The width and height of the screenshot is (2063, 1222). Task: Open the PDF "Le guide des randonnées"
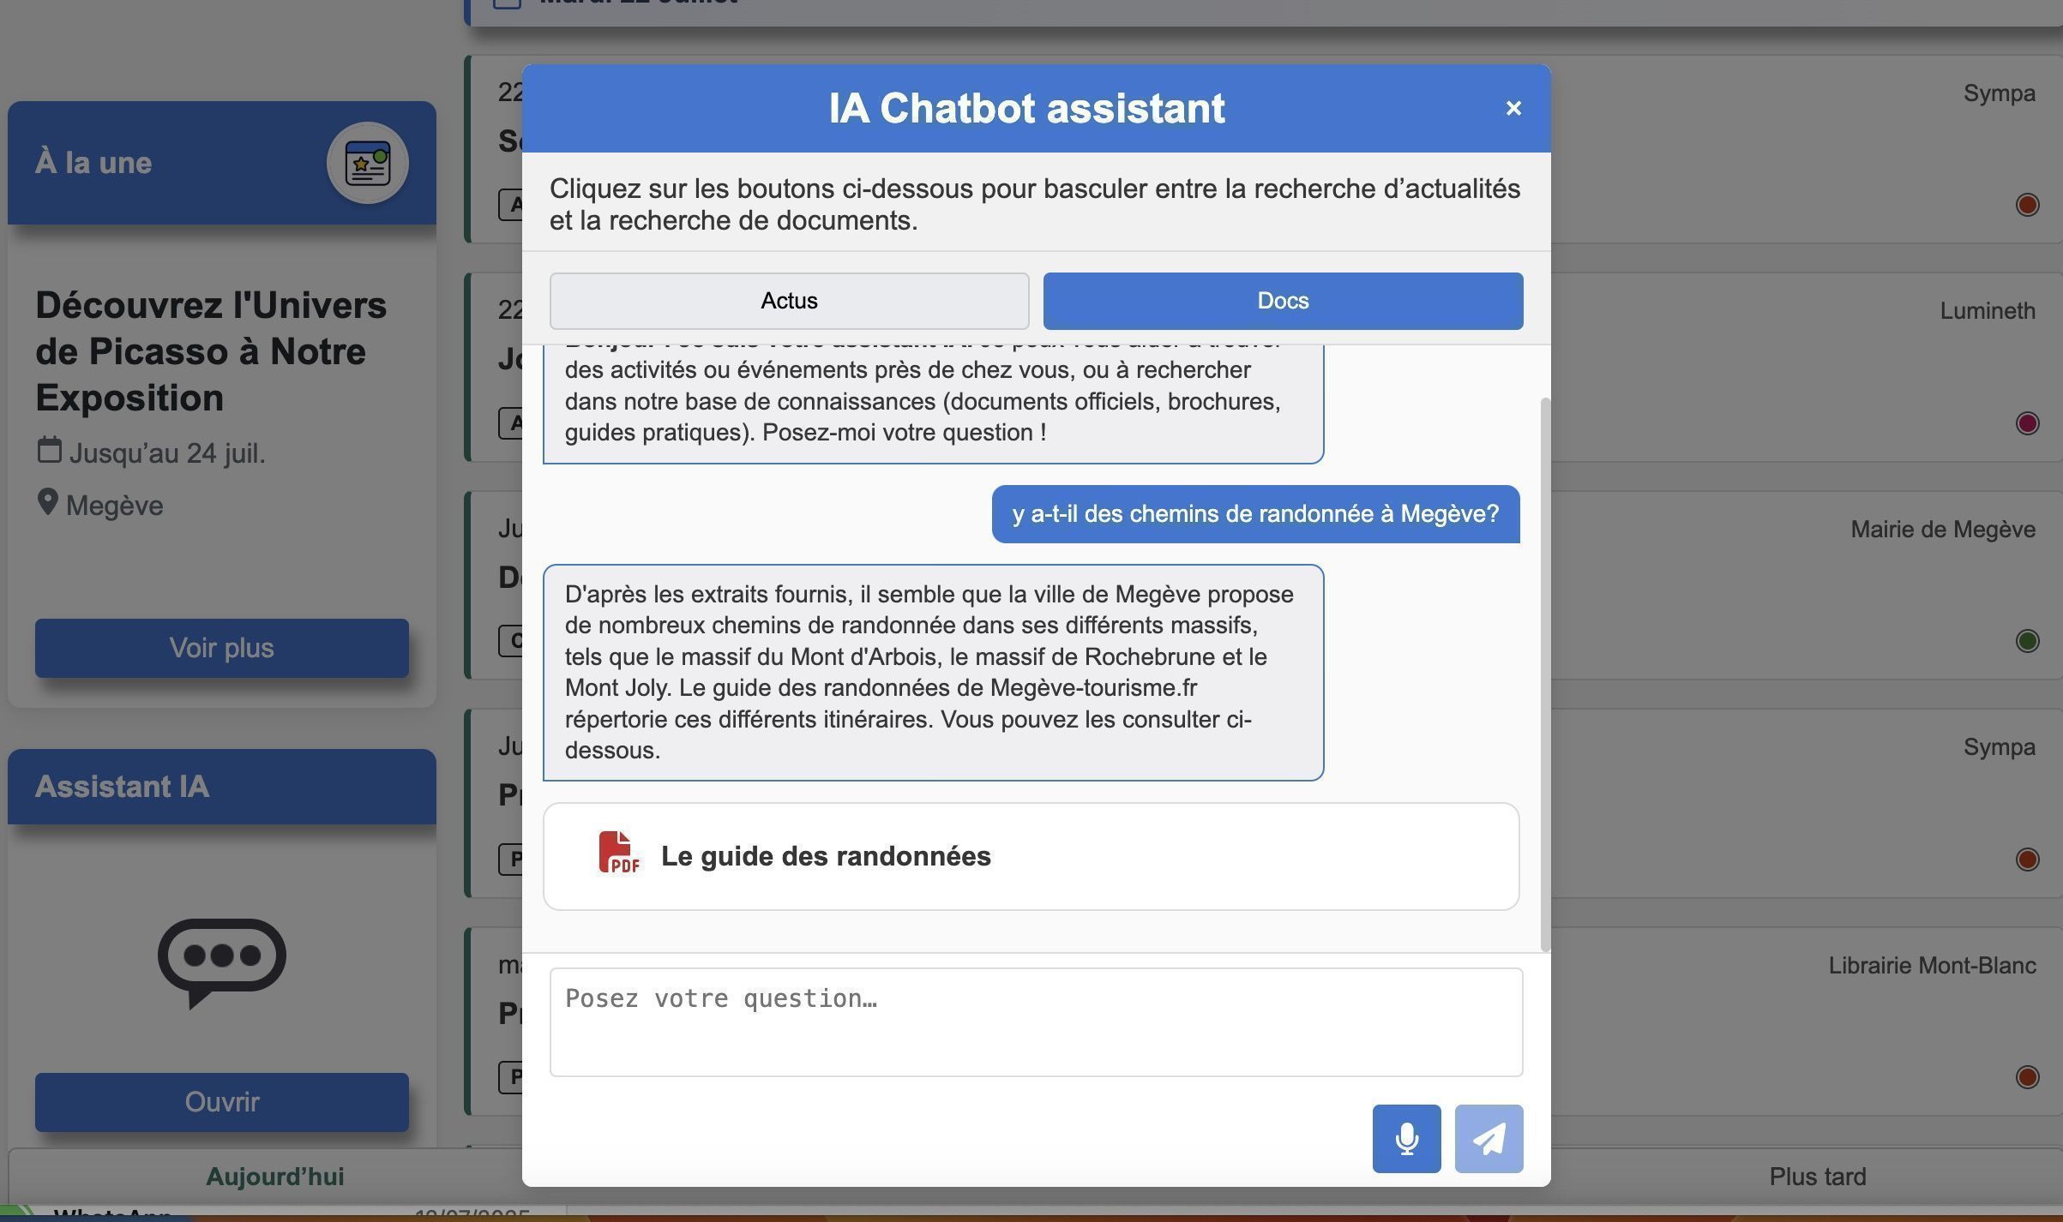(1031, 855)
